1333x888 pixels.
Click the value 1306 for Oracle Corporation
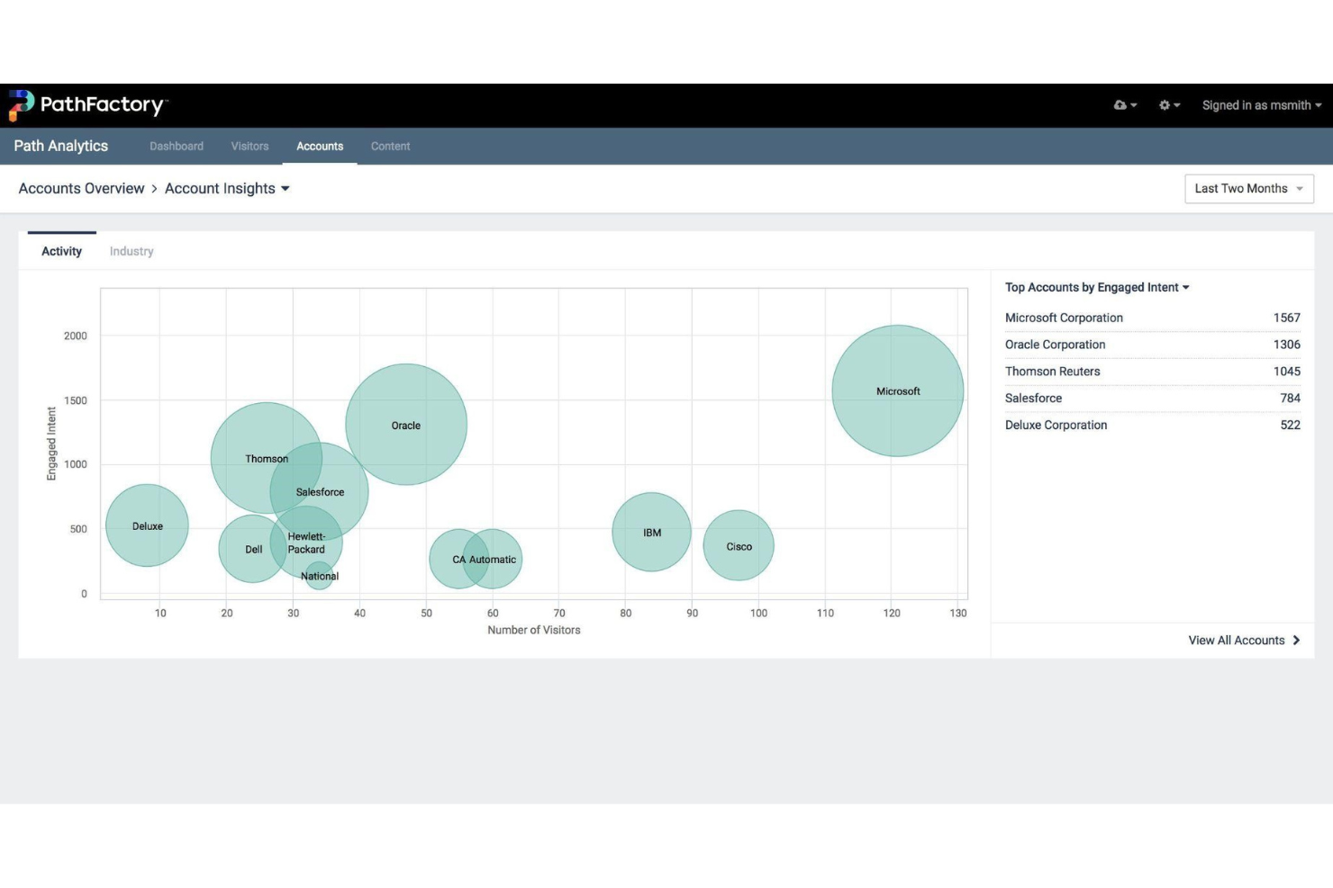pos(1286,345)
